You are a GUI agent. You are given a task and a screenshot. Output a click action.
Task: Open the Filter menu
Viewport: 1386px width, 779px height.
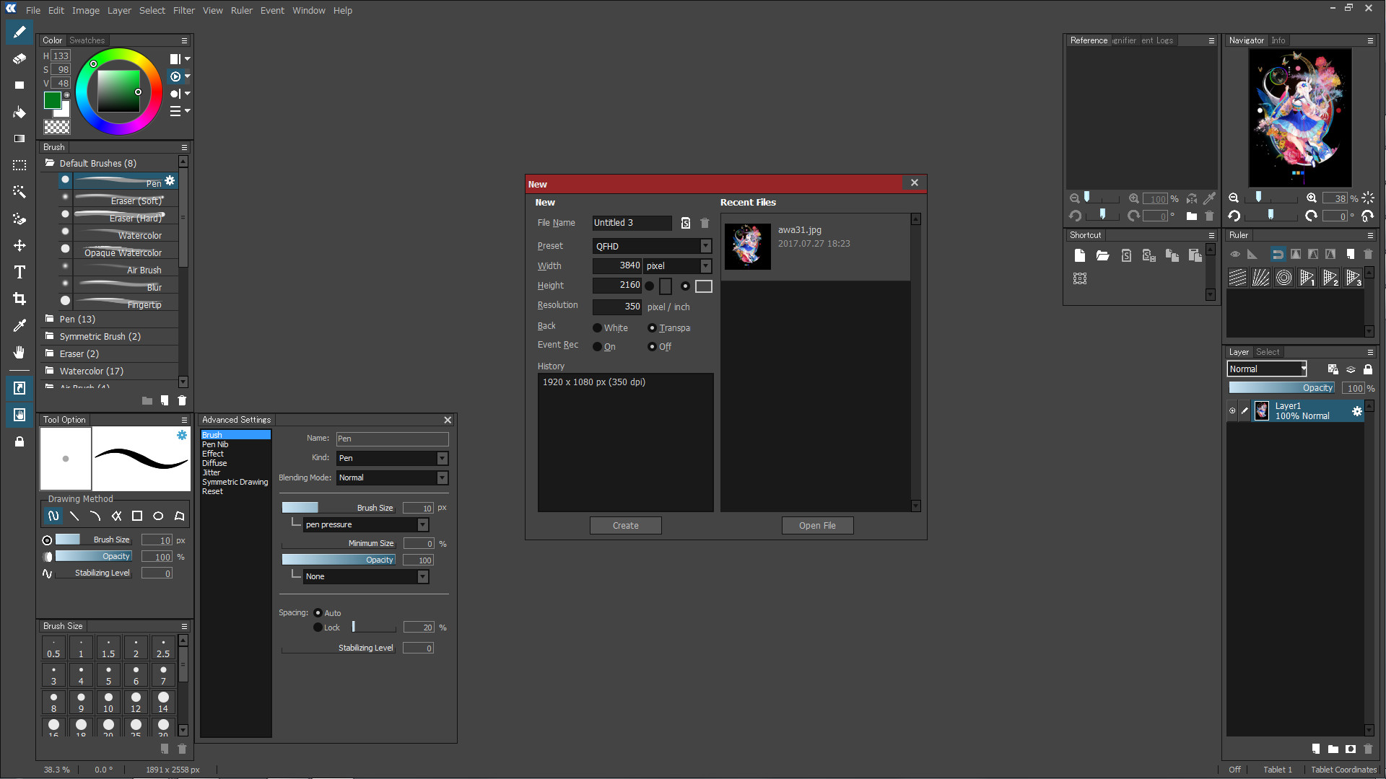pyautogui.click(x=183, y=10)
